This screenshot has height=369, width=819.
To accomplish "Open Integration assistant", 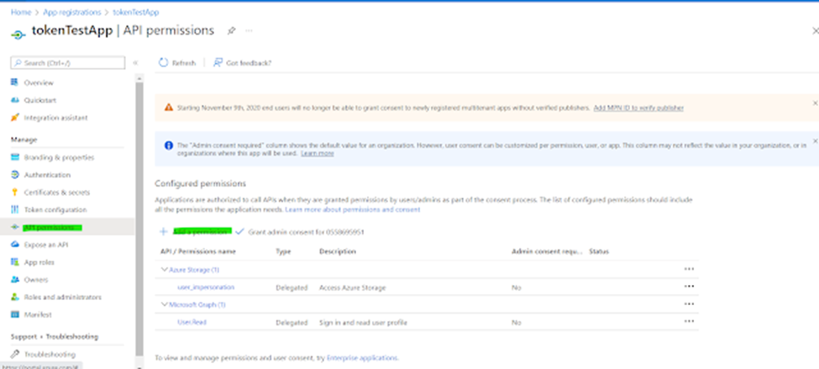I will [x=56, y=118].
